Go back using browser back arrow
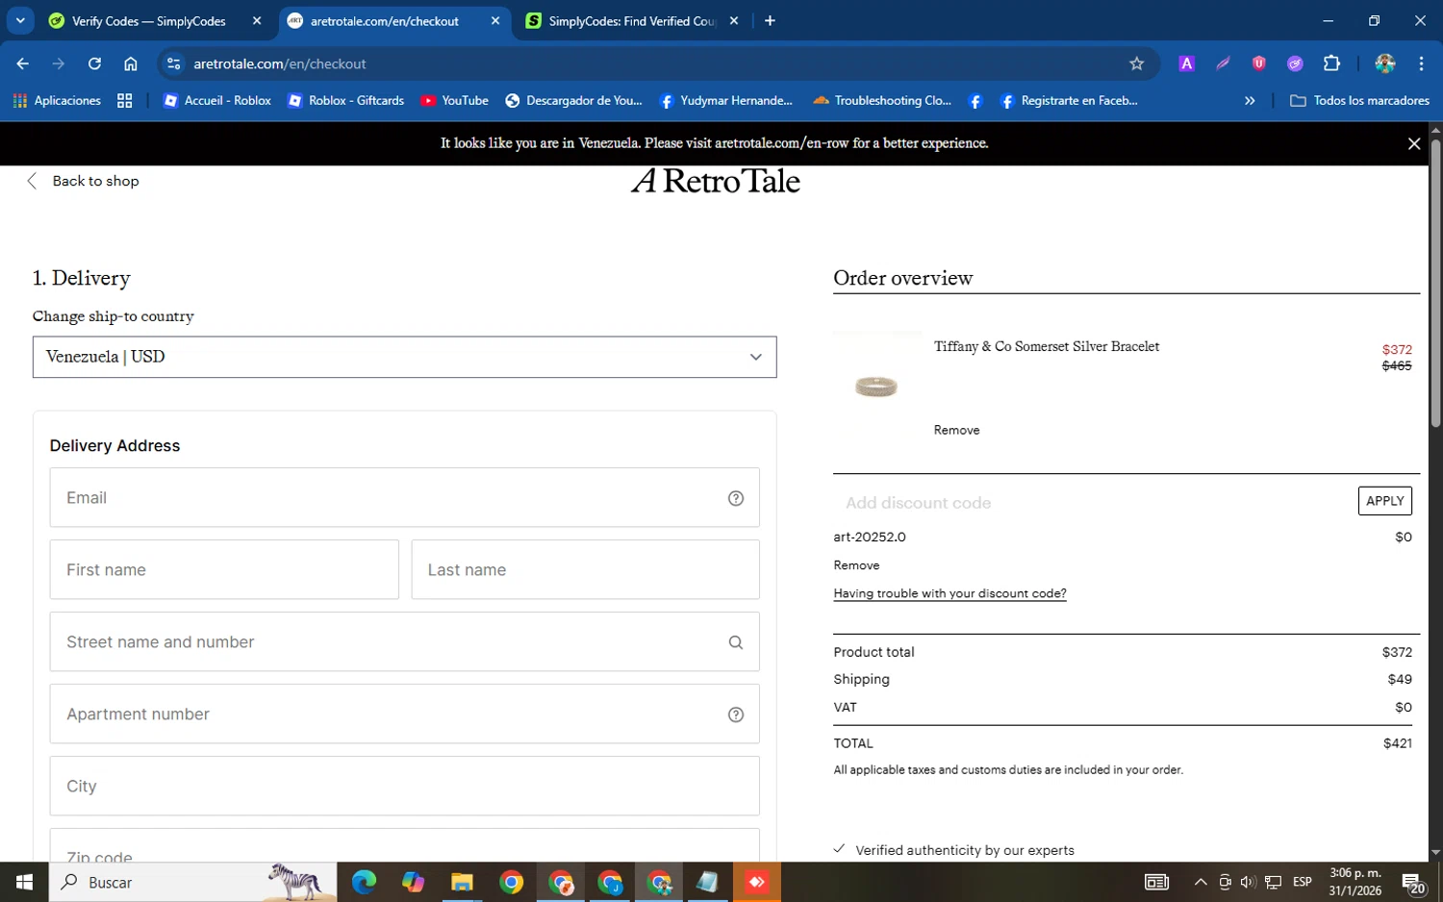 tap(23, 63)
